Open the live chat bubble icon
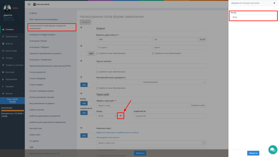This screenshot has height=157, width=278. coord(273,150)
